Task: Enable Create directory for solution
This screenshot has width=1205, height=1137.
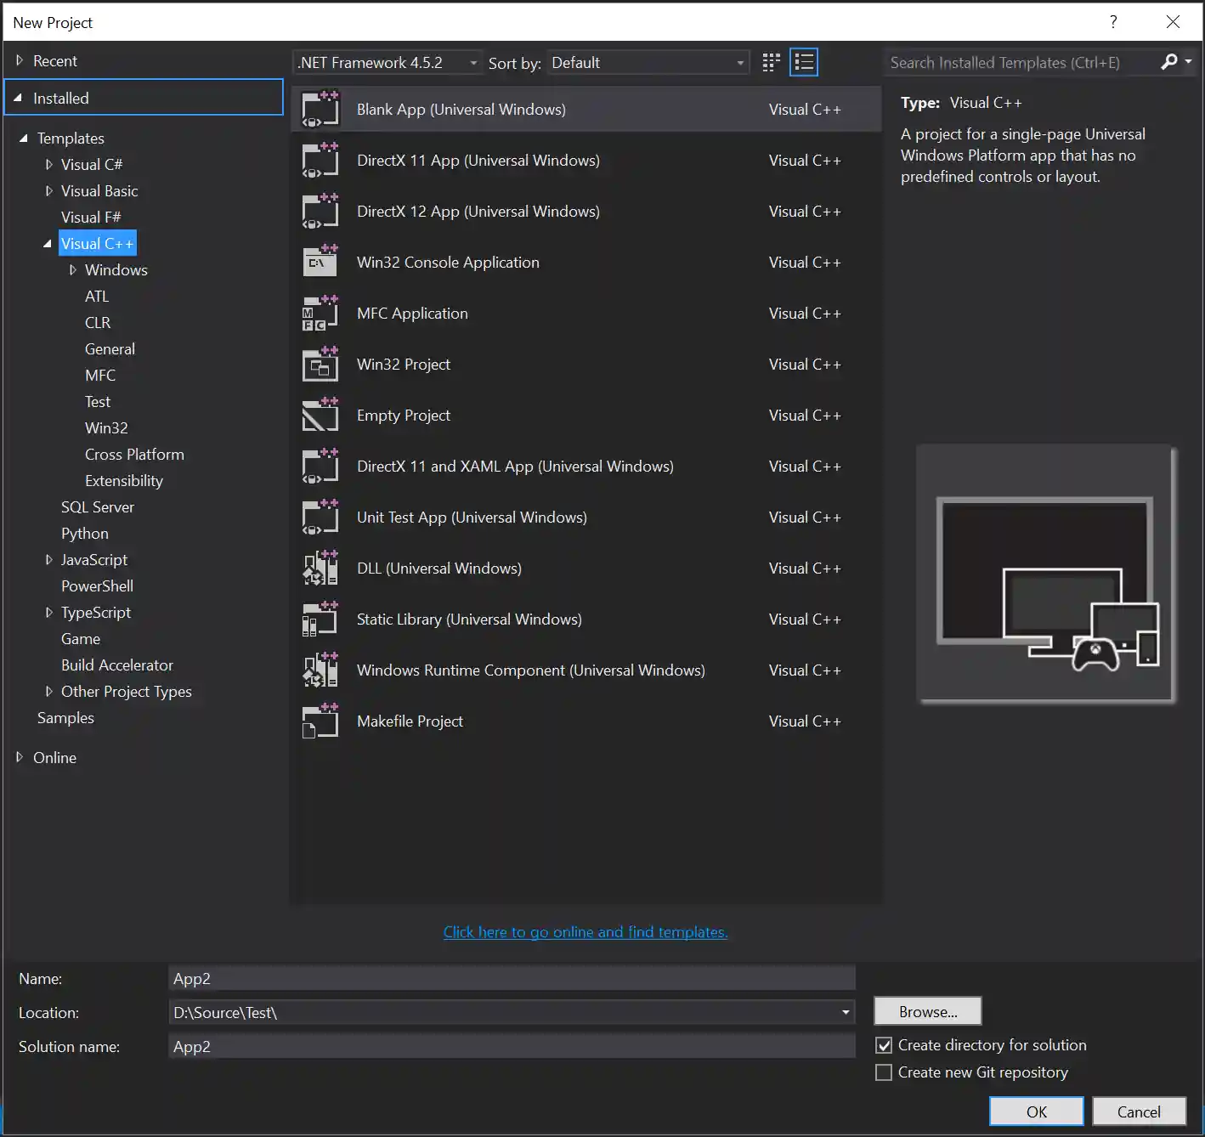Action: coord(883,1044)
